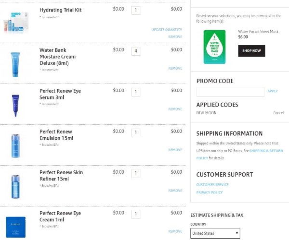
Task: Cancel the applied DEALMOON code
Action: coord(278,113)
